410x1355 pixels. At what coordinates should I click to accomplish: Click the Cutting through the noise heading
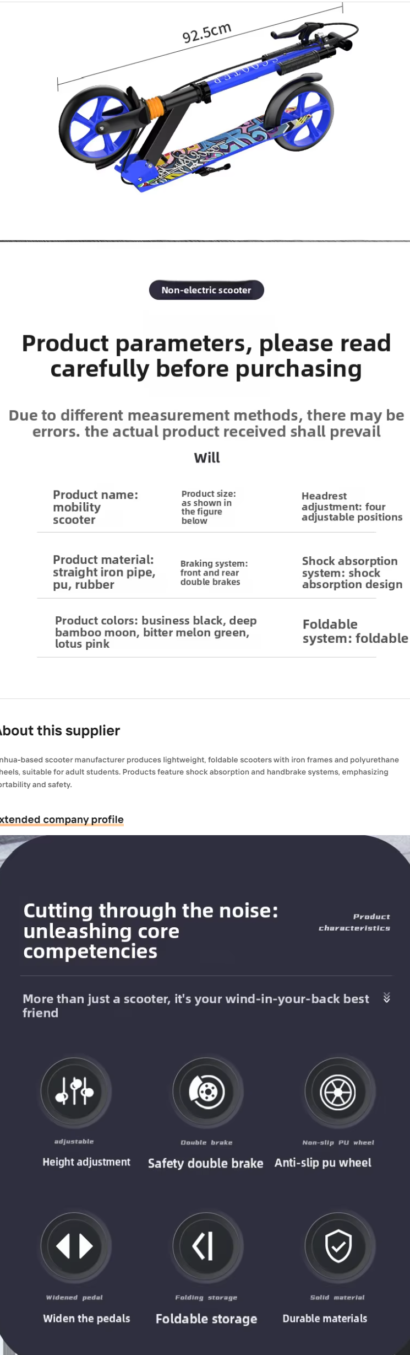[151, 931]
